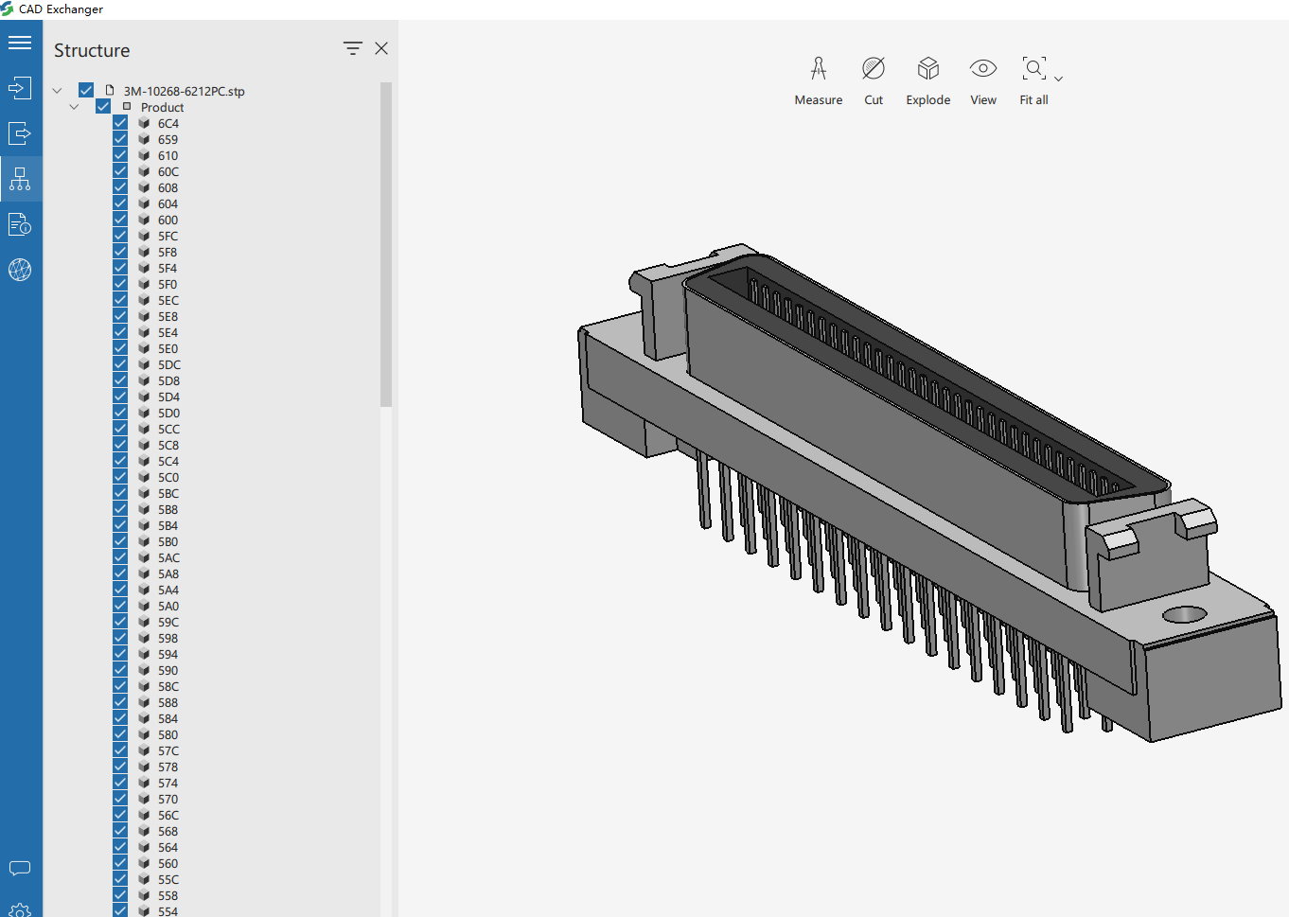Click Fit all zoom tool
The height and width of the screenshot is (917, 1289).
pyautogui.click(x=1033, y=81)
